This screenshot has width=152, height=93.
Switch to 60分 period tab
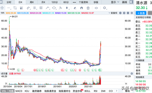point(66,2)
